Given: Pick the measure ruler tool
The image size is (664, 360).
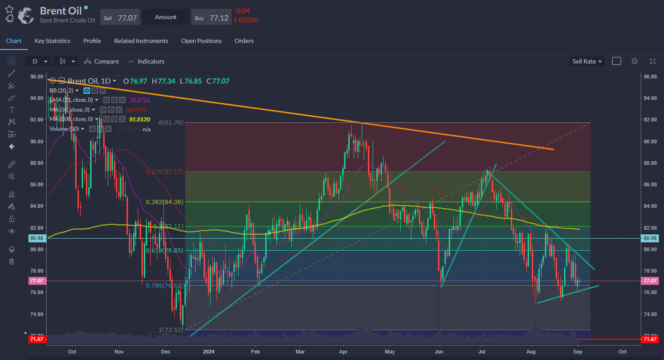Looking at the screenshot, I should [12, 164].
